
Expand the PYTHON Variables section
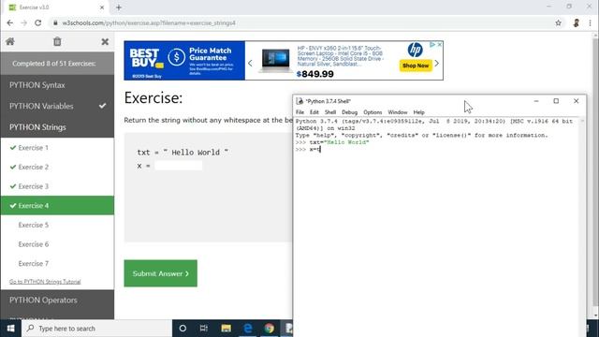pos(57,106)
